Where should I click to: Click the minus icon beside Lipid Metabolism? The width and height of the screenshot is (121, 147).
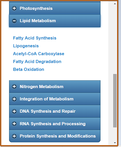click(14, 21)
